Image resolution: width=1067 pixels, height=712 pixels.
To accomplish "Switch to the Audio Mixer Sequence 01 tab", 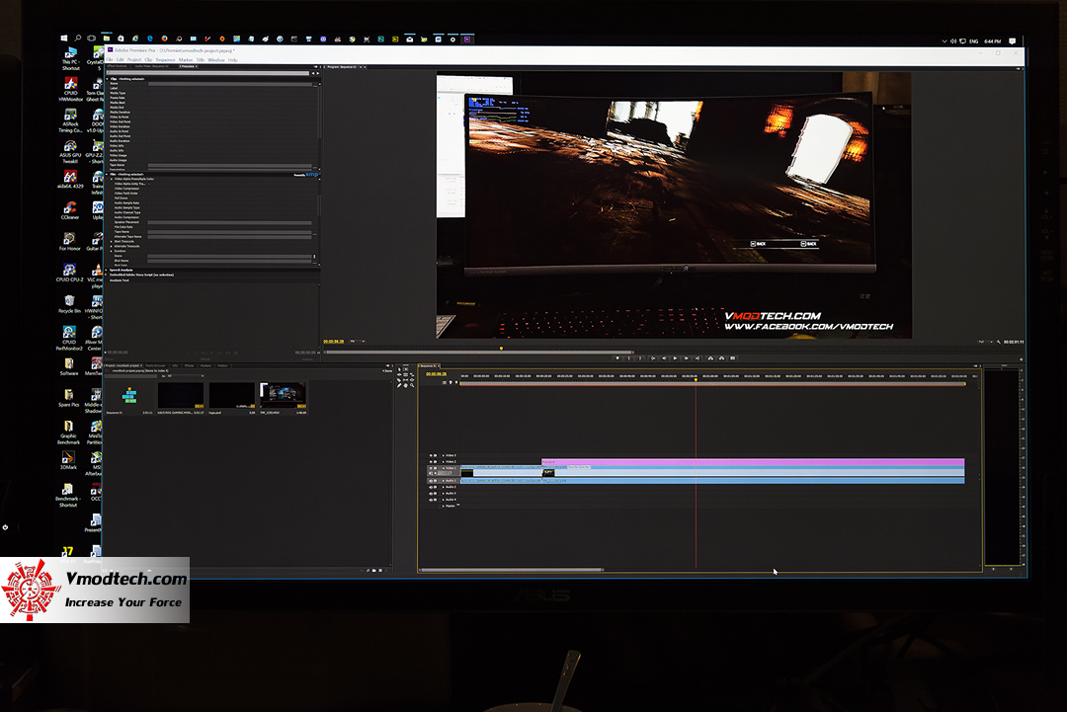I will [152, 66].
